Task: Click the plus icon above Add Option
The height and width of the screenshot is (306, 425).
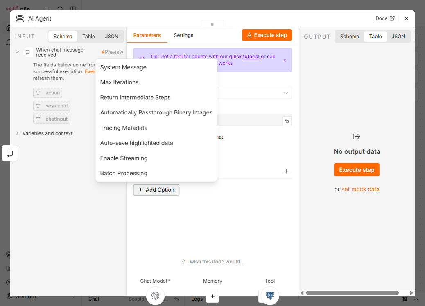Action: click(286, 171)
